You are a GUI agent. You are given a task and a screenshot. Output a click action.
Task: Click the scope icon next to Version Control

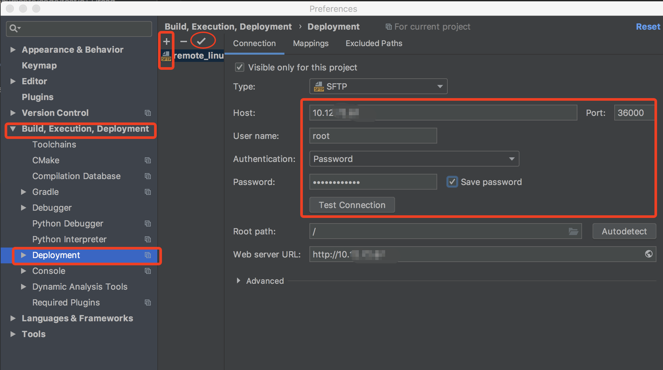coord(147,113)
